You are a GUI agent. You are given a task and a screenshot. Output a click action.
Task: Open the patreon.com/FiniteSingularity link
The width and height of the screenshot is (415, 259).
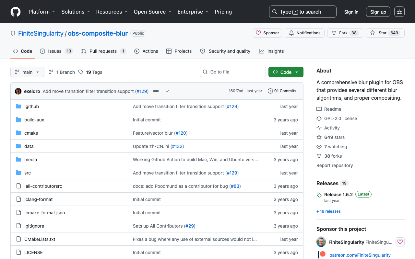(x=360, y=255)
